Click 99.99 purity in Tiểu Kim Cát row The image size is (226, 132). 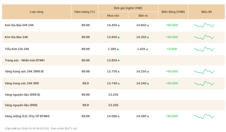click(86, 49)
